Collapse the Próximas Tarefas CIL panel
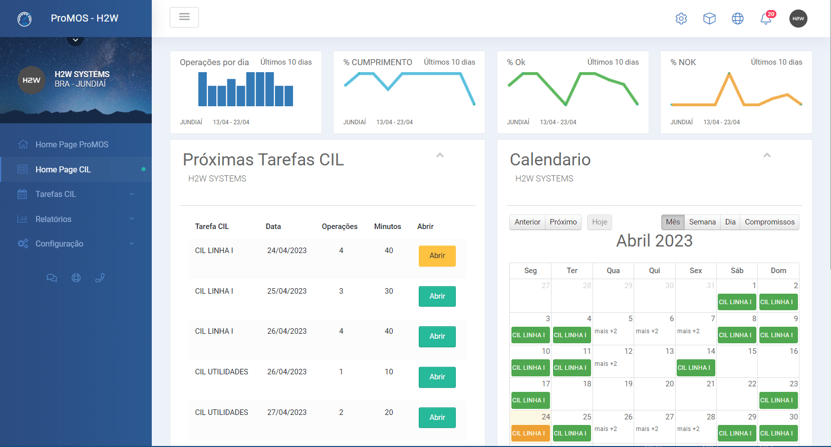Image resolution: width=831 pixels, height=447 pixels. pyautogui.click(x=440, y=155)
